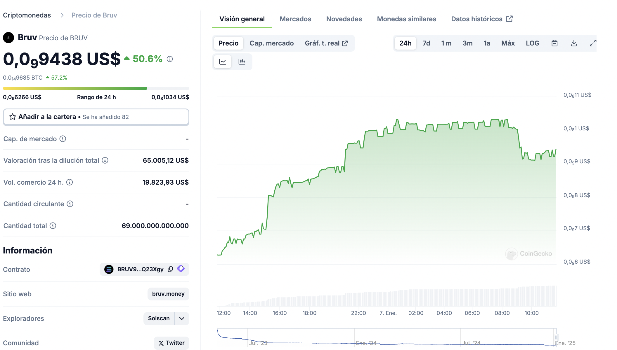
Task: Toggle LOG scale on chart
Action: pos(532,43)
